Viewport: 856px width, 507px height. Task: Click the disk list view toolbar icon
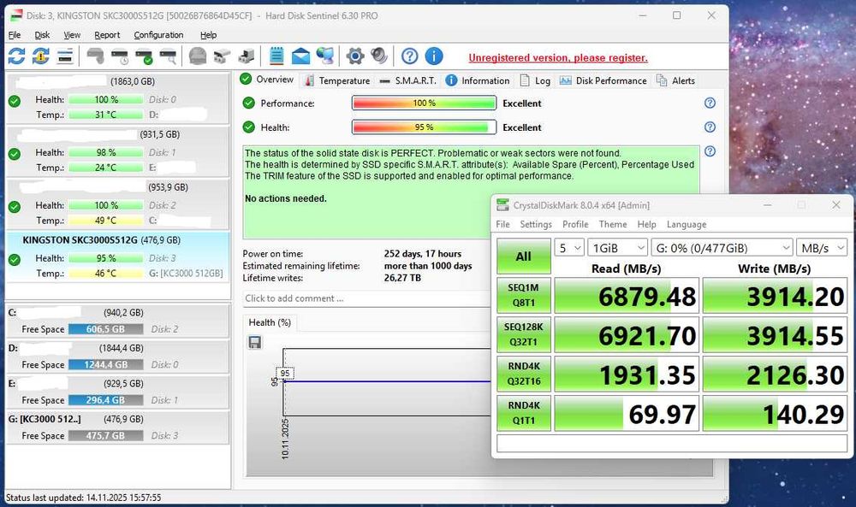coord(64,56)
